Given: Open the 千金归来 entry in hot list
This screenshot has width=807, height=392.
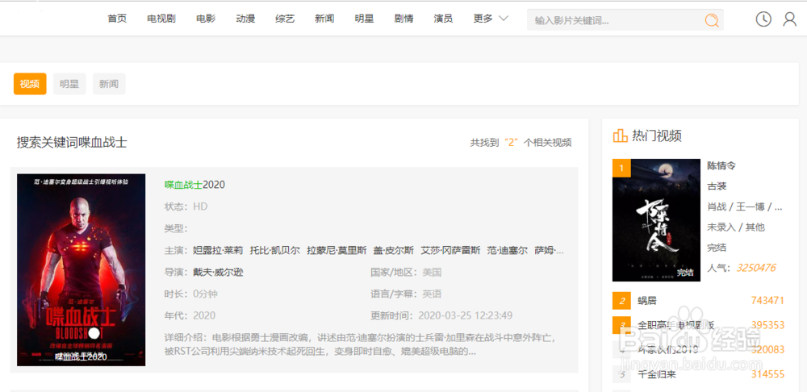Looking at the screenshot, I should (656, 374).
